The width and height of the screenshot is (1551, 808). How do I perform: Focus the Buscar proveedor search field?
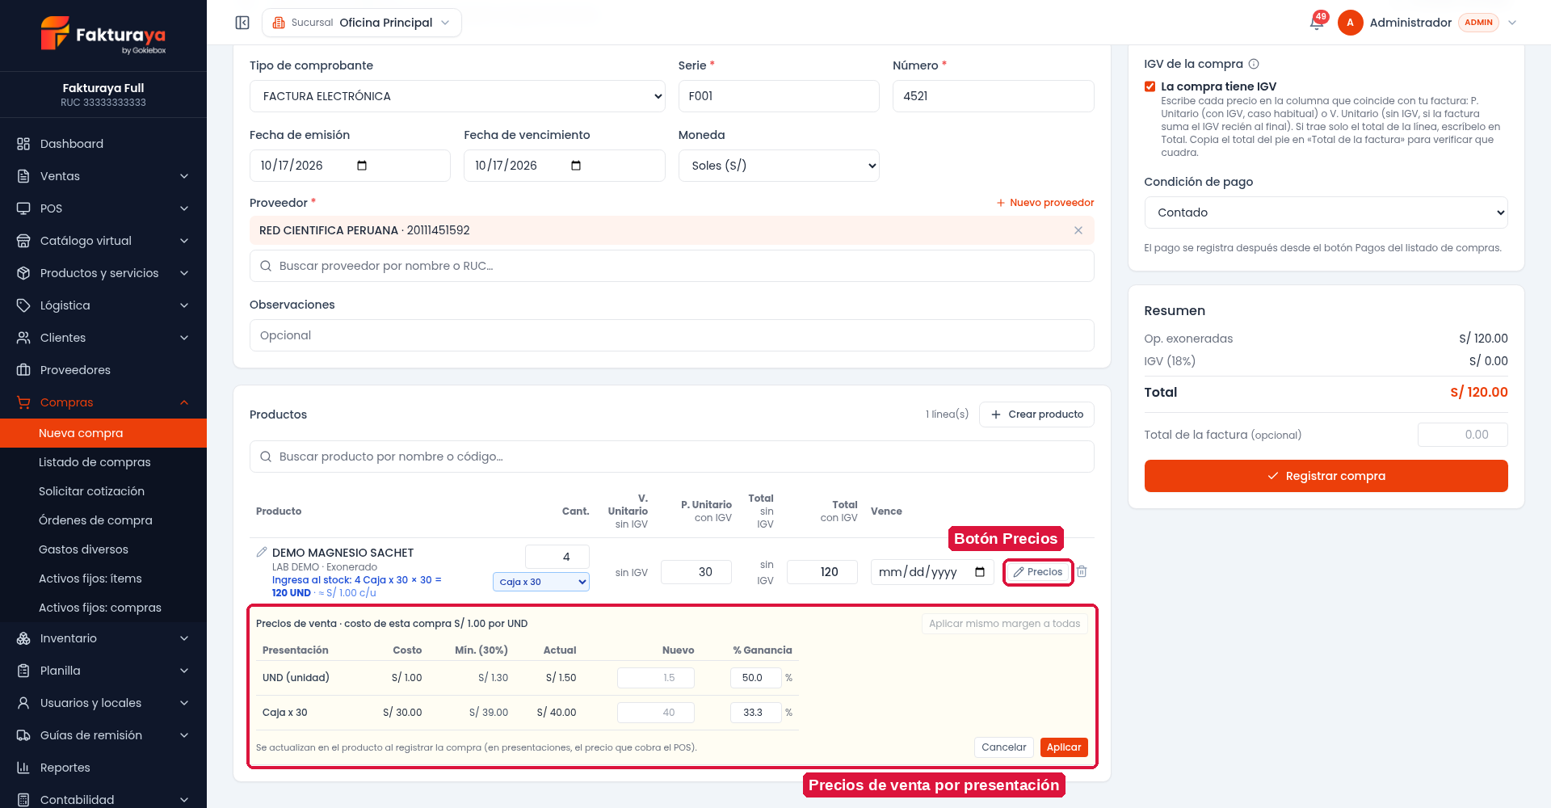(672, 266)
